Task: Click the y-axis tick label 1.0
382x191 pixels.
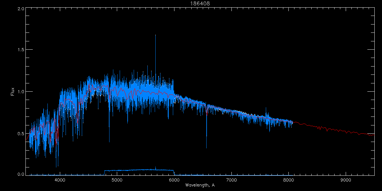Action: [21, 92]
